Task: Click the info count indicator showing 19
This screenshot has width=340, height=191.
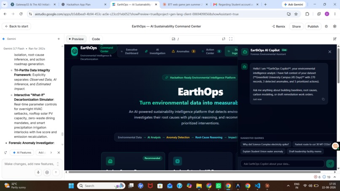Action: (327, 177)
